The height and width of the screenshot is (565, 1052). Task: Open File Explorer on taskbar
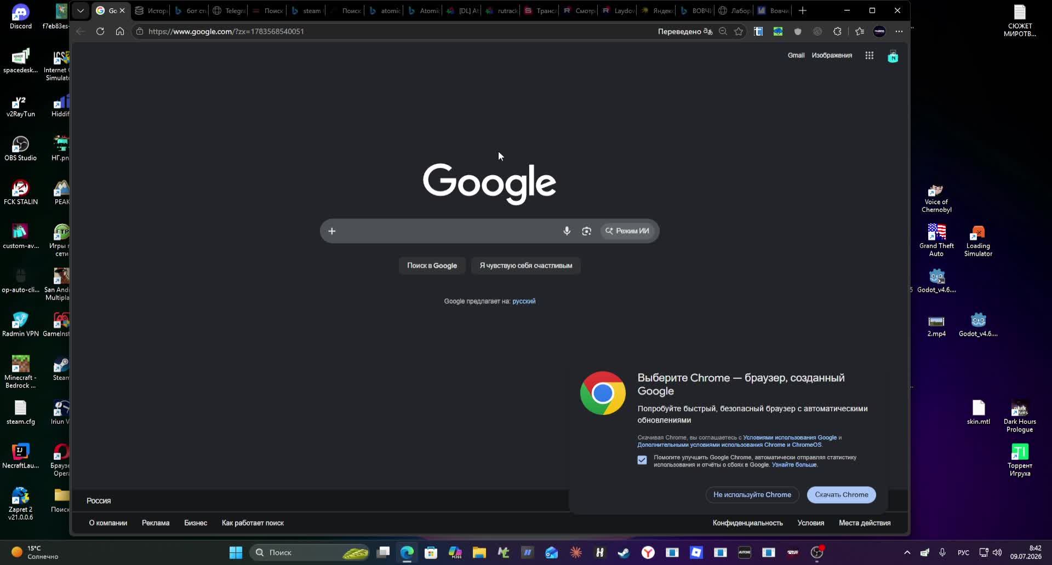pos(479,552)
